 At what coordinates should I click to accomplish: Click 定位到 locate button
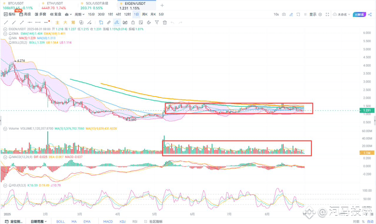point(14,221)
